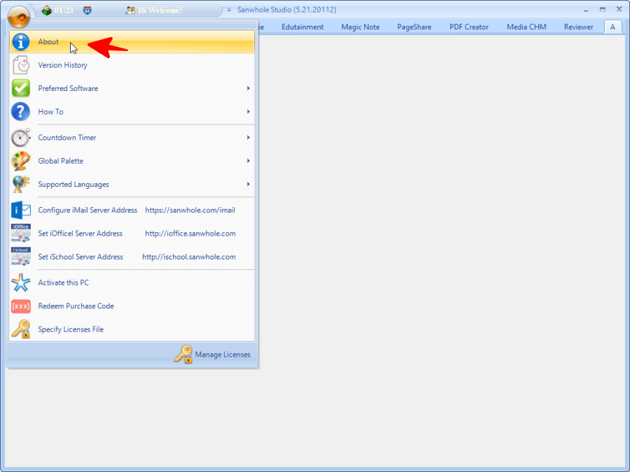Select the About menu entry
Viewport: 630px width, 472px height.
pyautogui.click(x=132, y=42)
